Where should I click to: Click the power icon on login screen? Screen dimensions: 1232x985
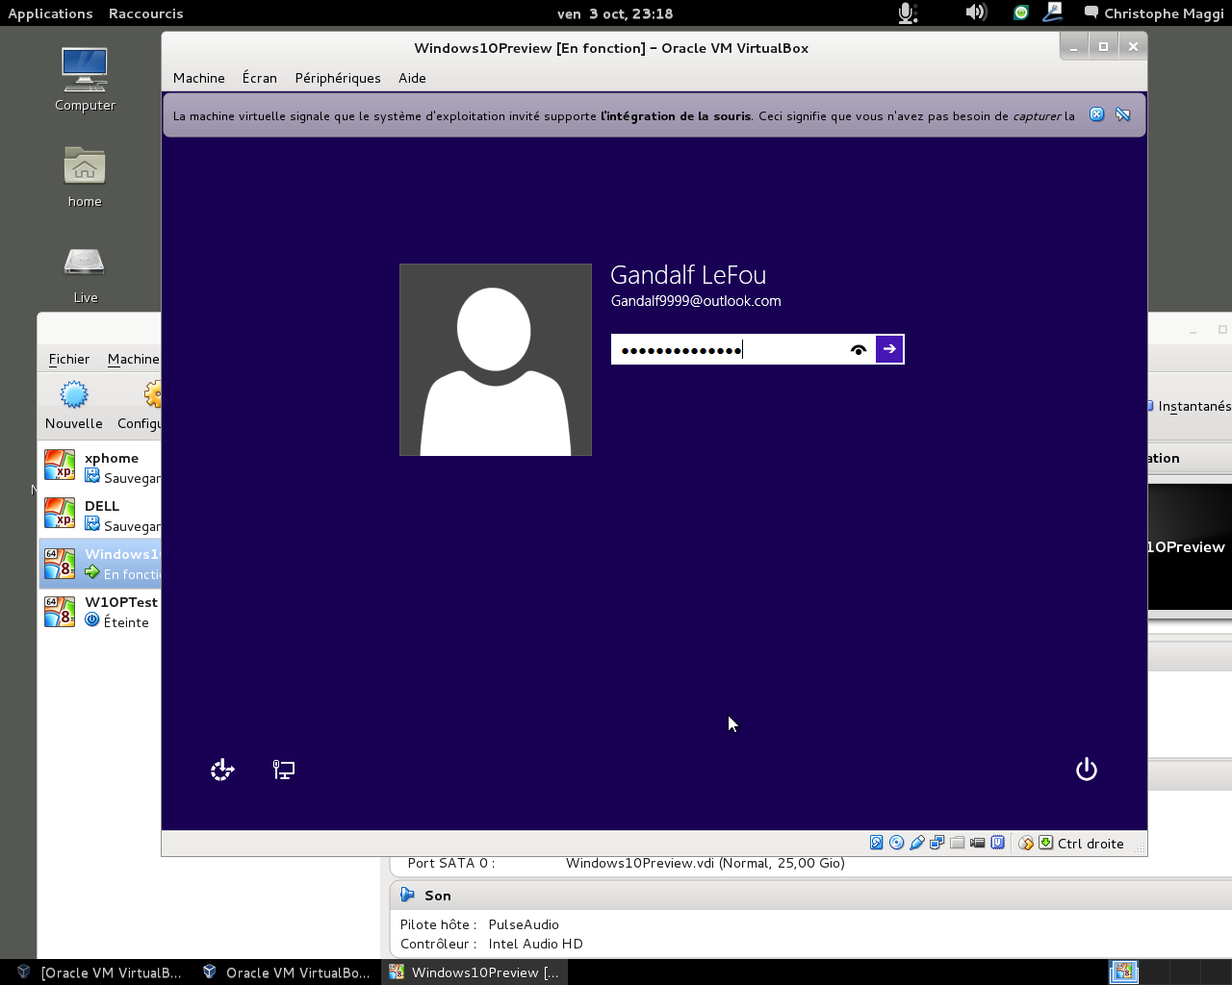[1087, 770]
